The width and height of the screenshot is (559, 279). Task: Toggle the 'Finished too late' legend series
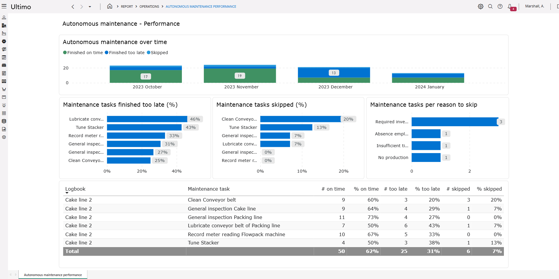[125, 53]
